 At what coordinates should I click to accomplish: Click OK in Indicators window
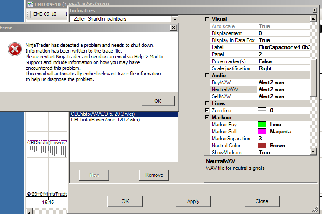point(125,201)
